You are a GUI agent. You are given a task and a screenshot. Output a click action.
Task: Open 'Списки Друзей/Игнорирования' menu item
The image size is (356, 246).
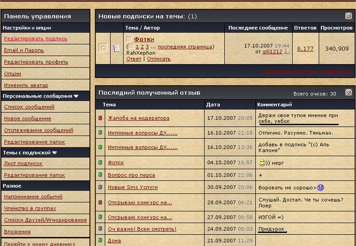(x=45, y=220)
